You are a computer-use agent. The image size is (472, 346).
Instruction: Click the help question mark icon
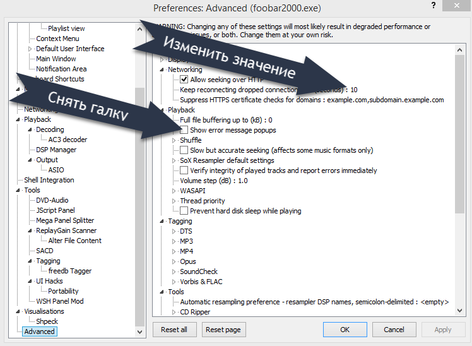(434, 6)
